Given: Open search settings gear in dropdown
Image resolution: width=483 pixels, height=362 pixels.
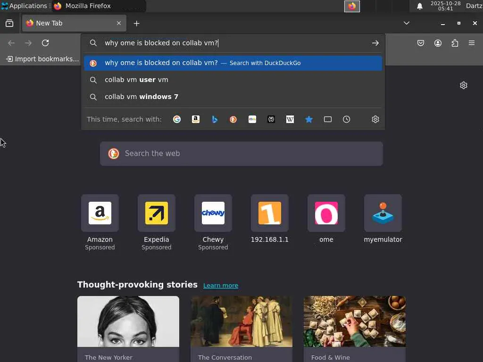Looking at the screenshot, I should [375, 119].
